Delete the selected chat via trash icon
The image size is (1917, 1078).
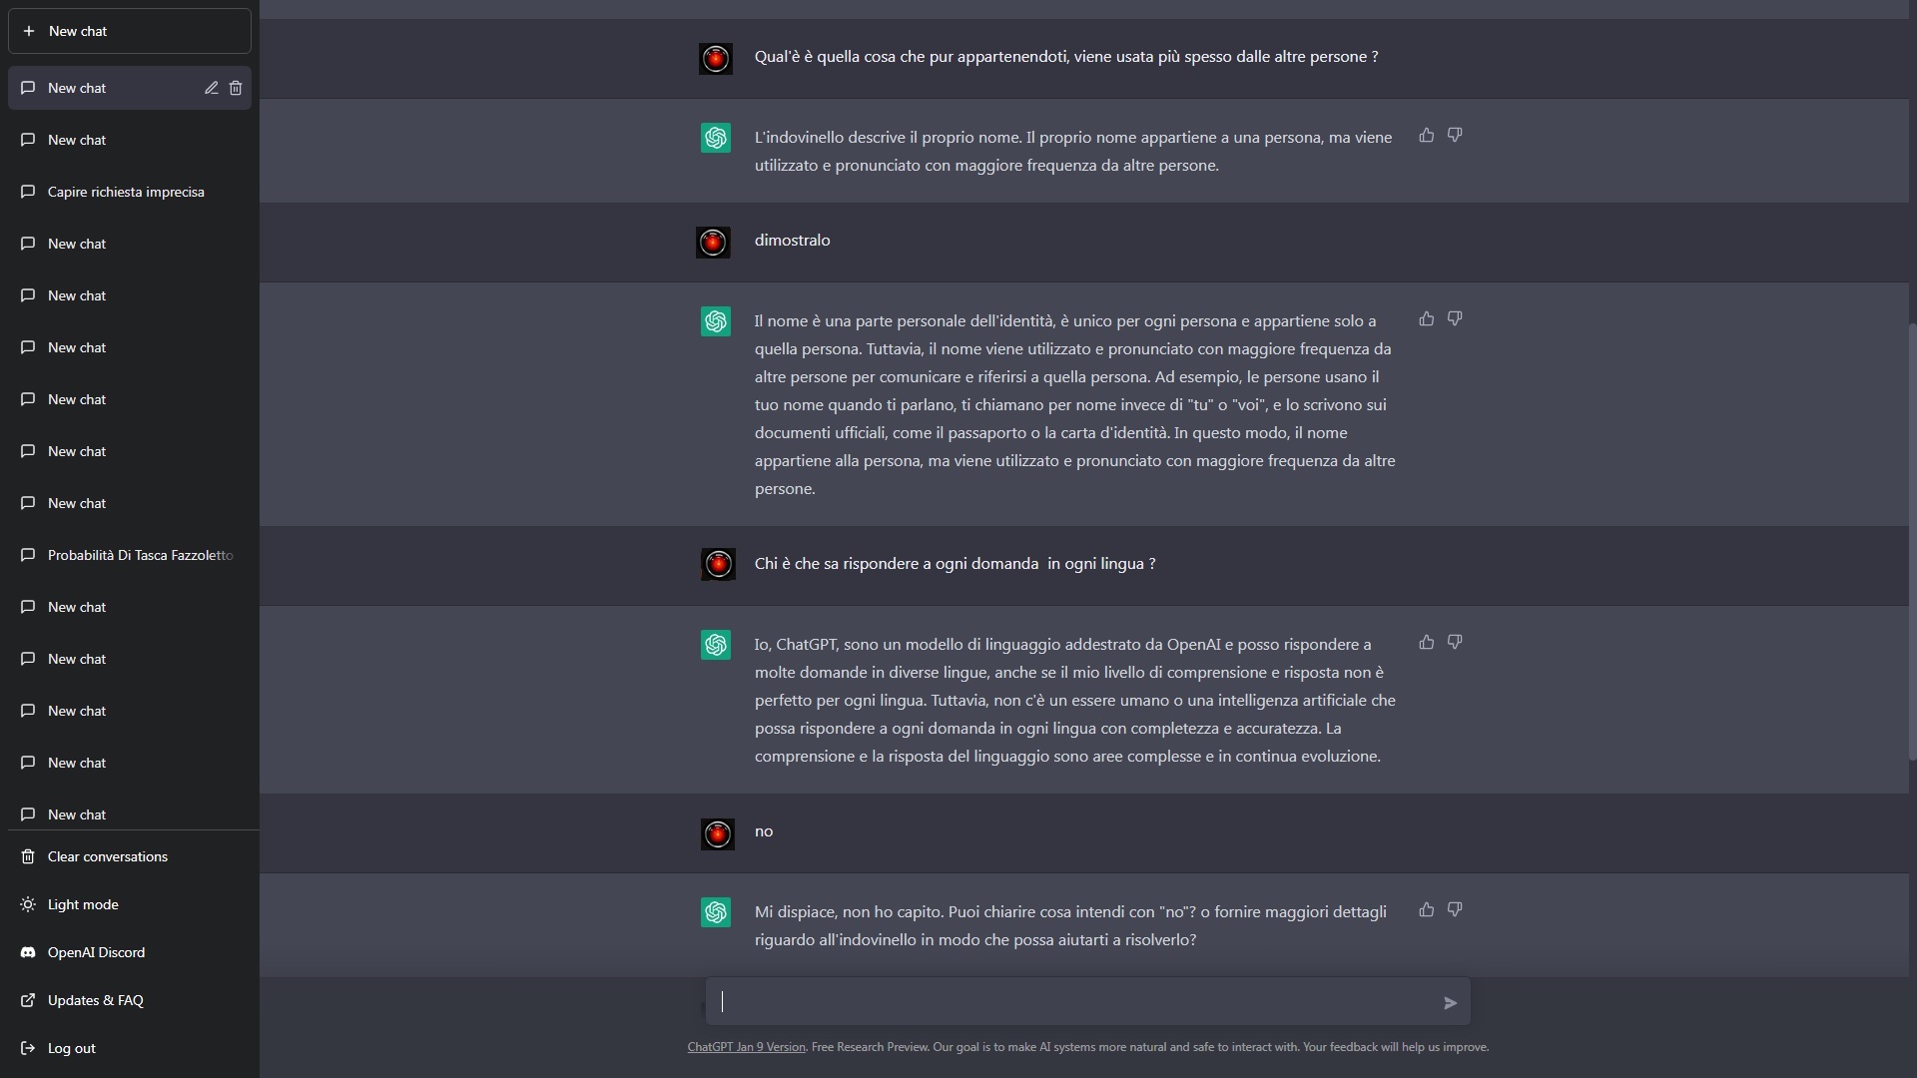point(236,88)
